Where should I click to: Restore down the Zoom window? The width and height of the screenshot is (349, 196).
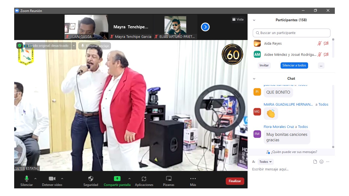(315, 11)
